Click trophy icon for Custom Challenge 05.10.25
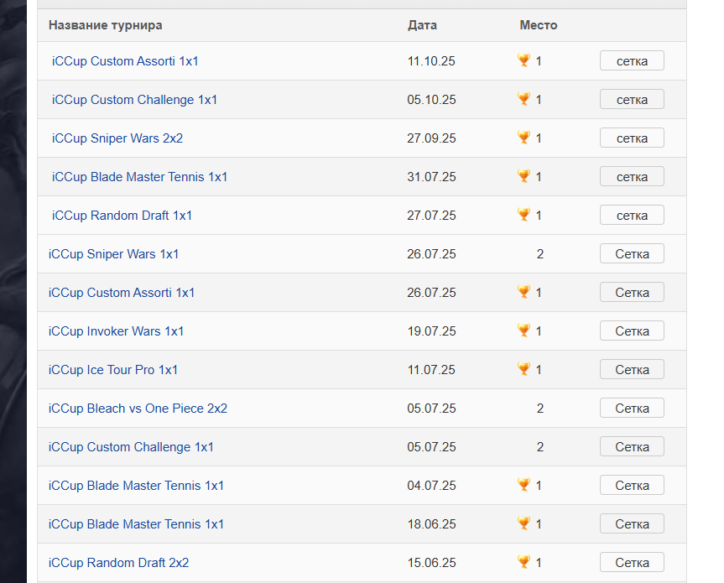The height and width of the screenshot is (583, 724). 523,99
